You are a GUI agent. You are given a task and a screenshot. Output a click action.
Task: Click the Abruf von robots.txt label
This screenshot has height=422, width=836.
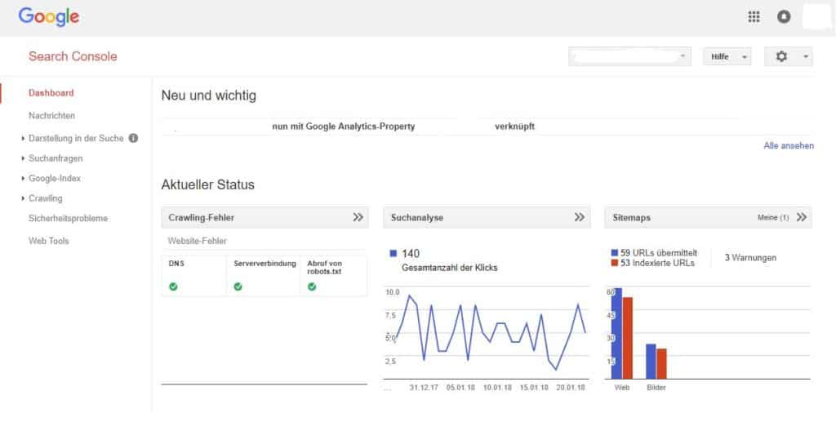point(324,268)
